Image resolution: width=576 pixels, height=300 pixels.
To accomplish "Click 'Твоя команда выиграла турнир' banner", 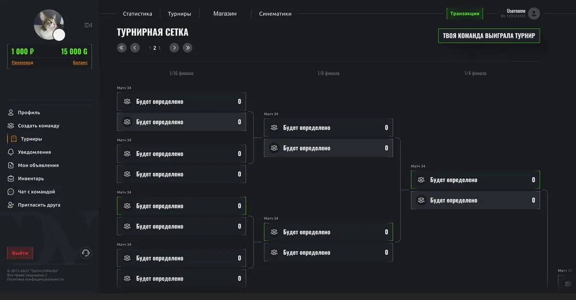I will pos(489,36).
